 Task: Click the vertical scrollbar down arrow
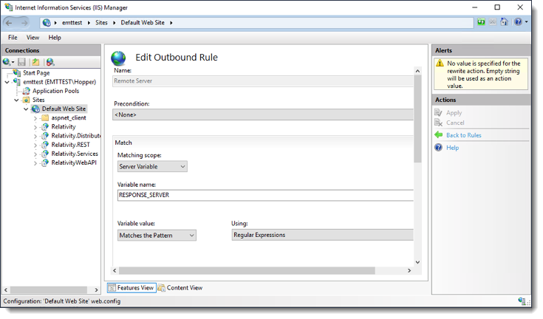[417, 262]
